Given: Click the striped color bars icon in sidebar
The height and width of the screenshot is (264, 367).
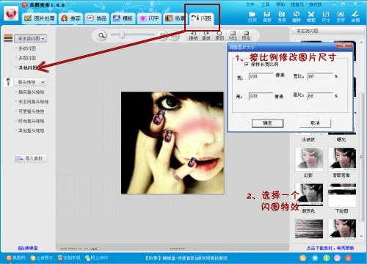Looking at the screenshot, I should (8, 38).
